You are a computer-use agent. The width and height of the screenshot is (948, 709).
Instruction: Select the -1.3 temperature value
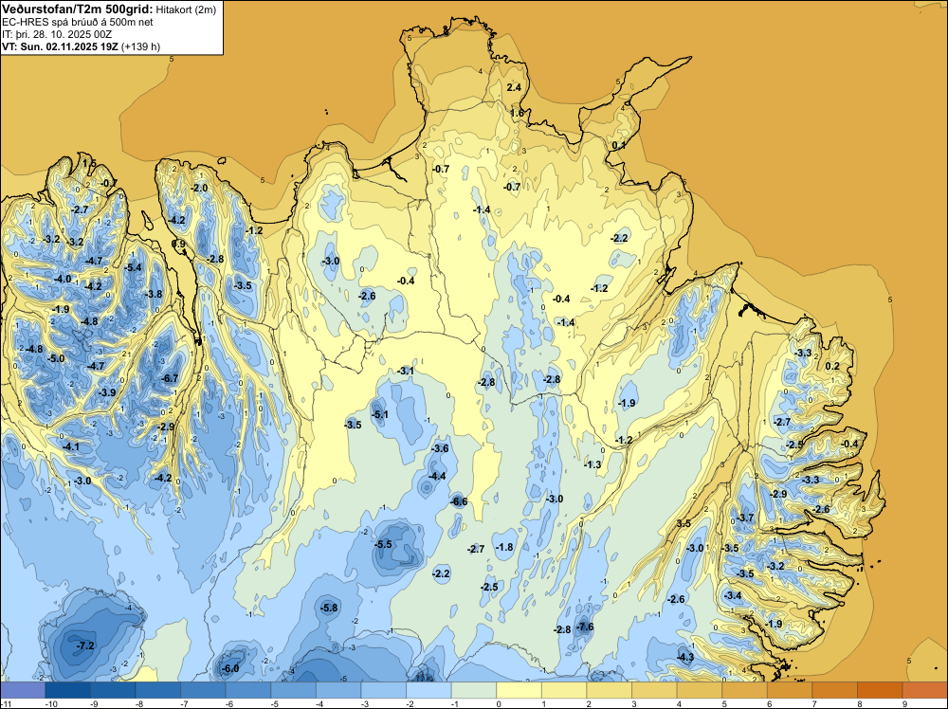tap(592, 464)
